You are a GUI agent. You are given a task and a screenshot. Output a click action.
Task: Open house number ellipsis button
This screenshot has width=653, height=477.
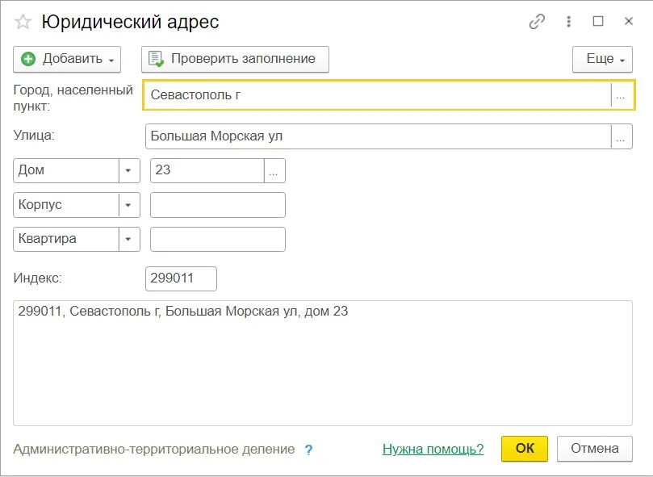coord(274,171)
